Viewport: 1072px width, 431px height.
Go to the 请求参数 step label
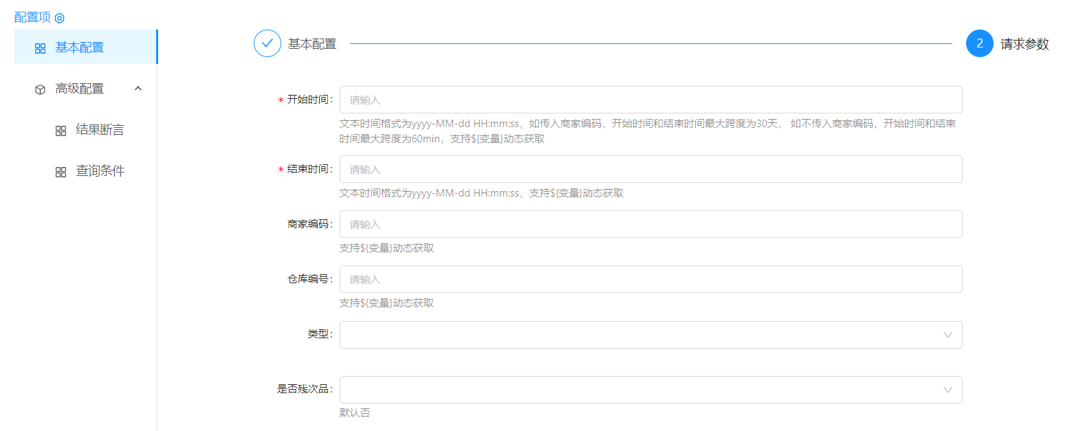[1025, 44]
